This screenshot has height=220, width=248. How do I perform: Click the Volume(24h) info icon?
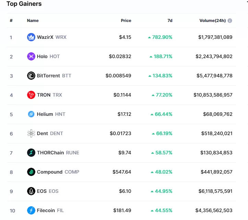pos(230,21)
